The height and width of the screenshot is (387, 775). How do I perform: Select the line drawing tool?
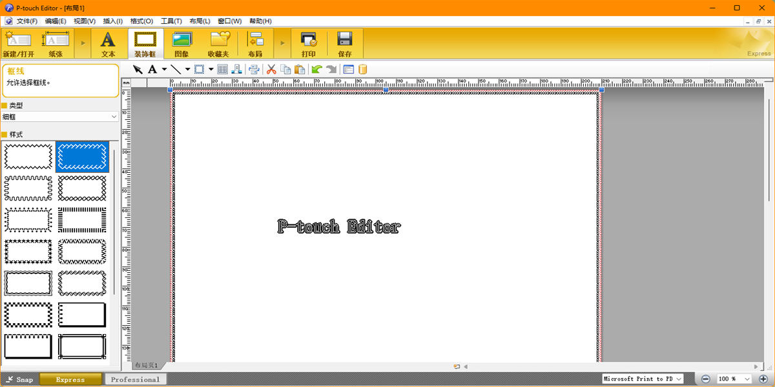click(176, 69)
